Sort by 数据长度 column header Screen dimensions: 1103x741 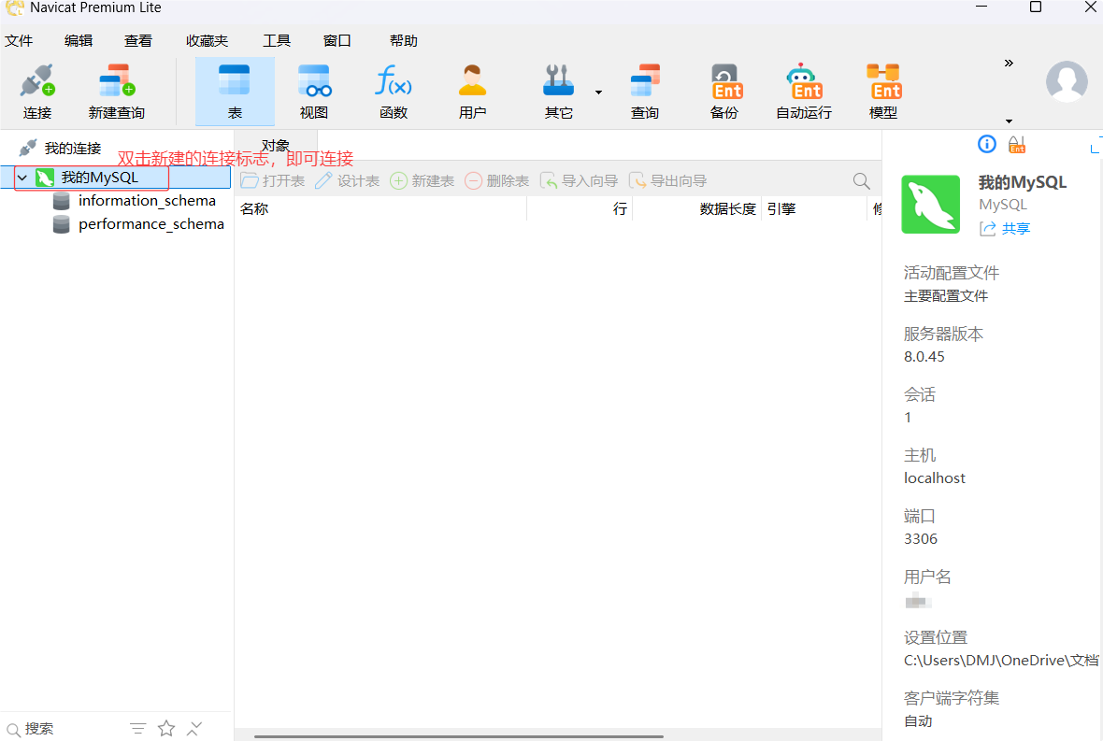[x=697, y=208]
